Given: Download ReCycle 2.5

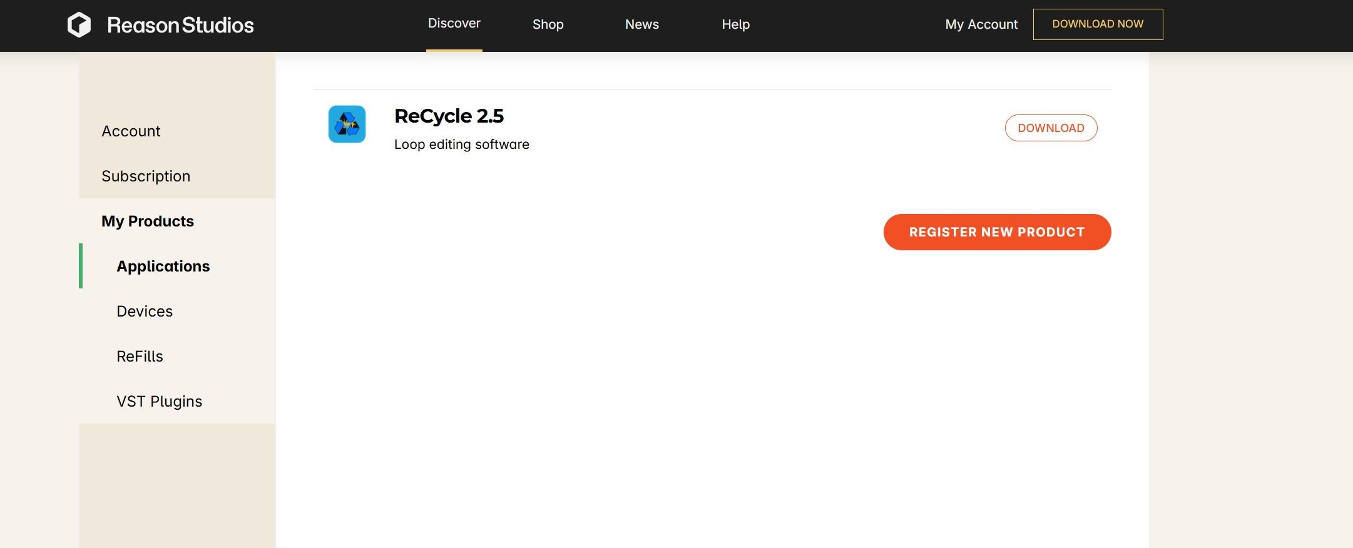Looking at the screenshot, I should click(1051, 128).
